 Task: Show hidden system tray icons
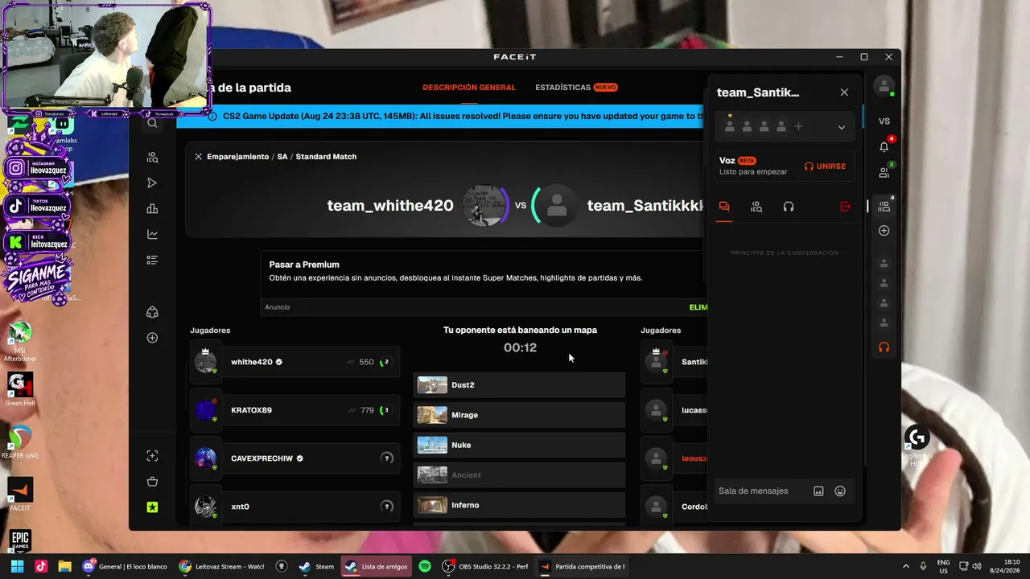coord(906,566)
